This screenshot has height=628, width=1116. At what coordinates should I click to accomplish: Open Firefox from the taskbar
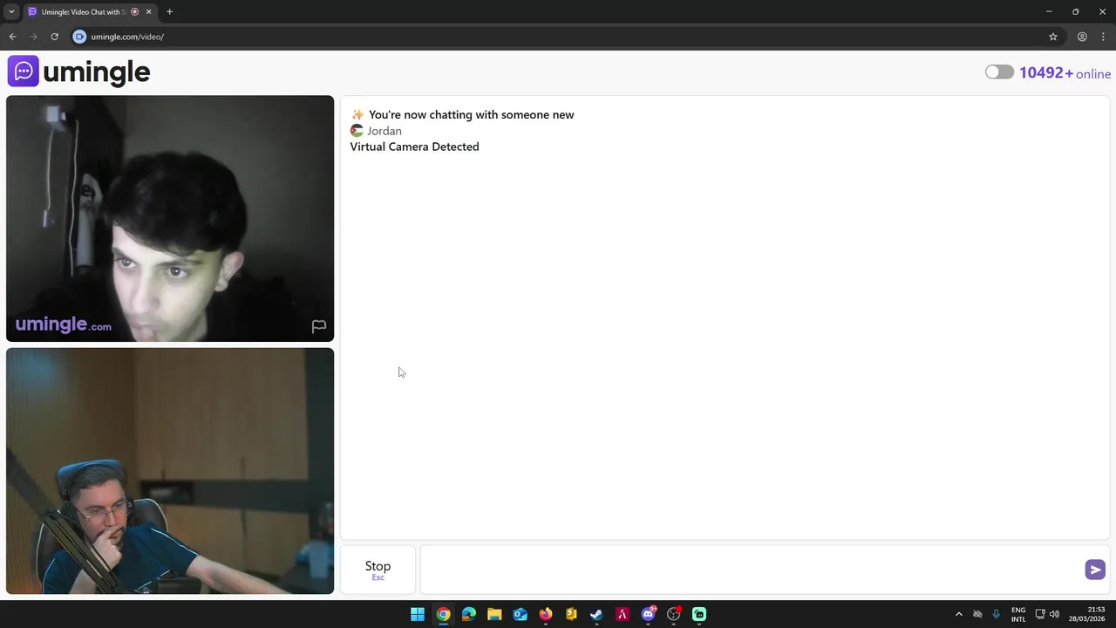point(546,614)
